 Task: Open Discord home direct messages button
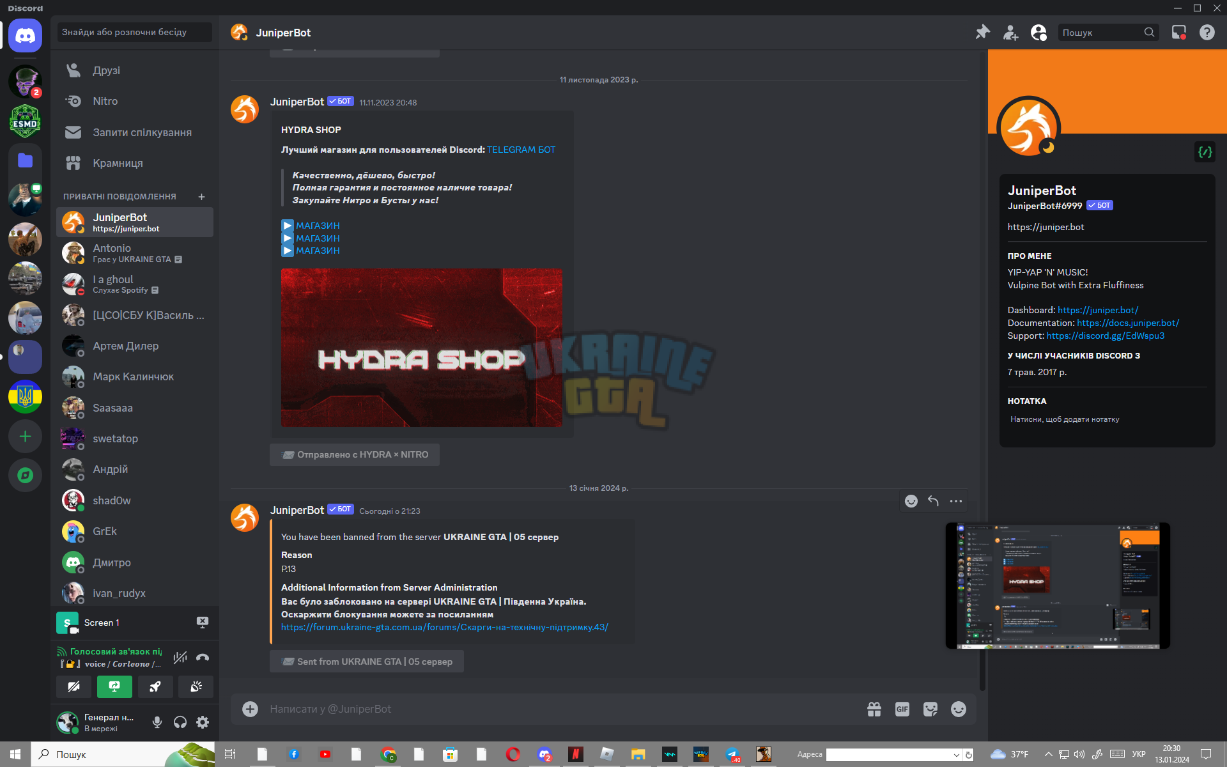click(25, 35)
